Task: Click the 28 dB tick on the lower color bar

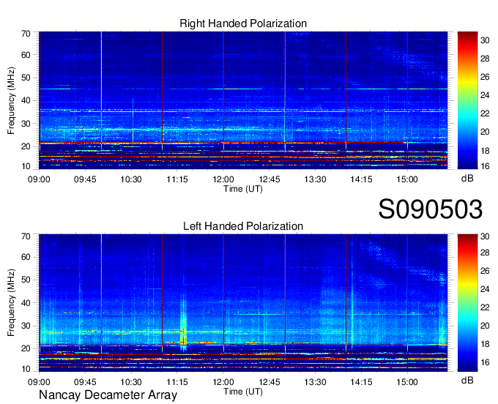Action: click(485, 252)
